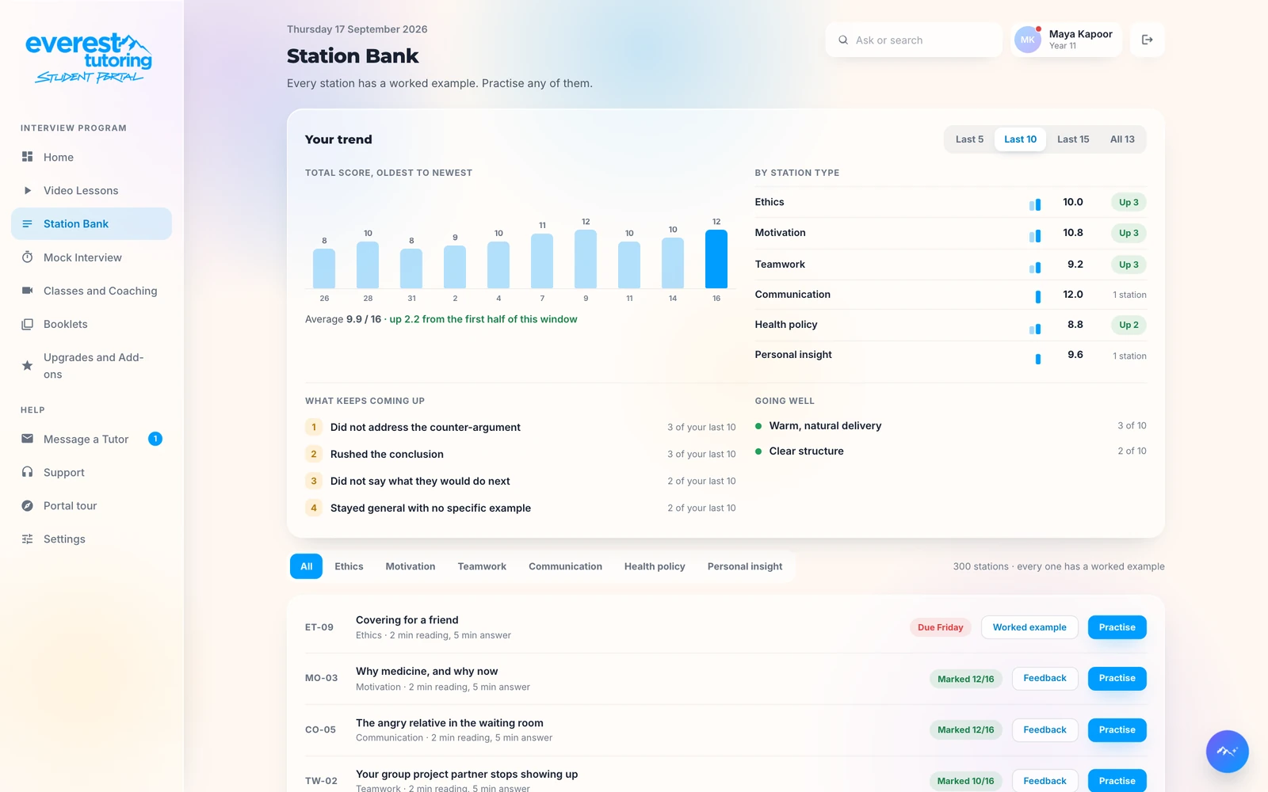
Task: Select the All station filter tab
Action: click(307, 566)
